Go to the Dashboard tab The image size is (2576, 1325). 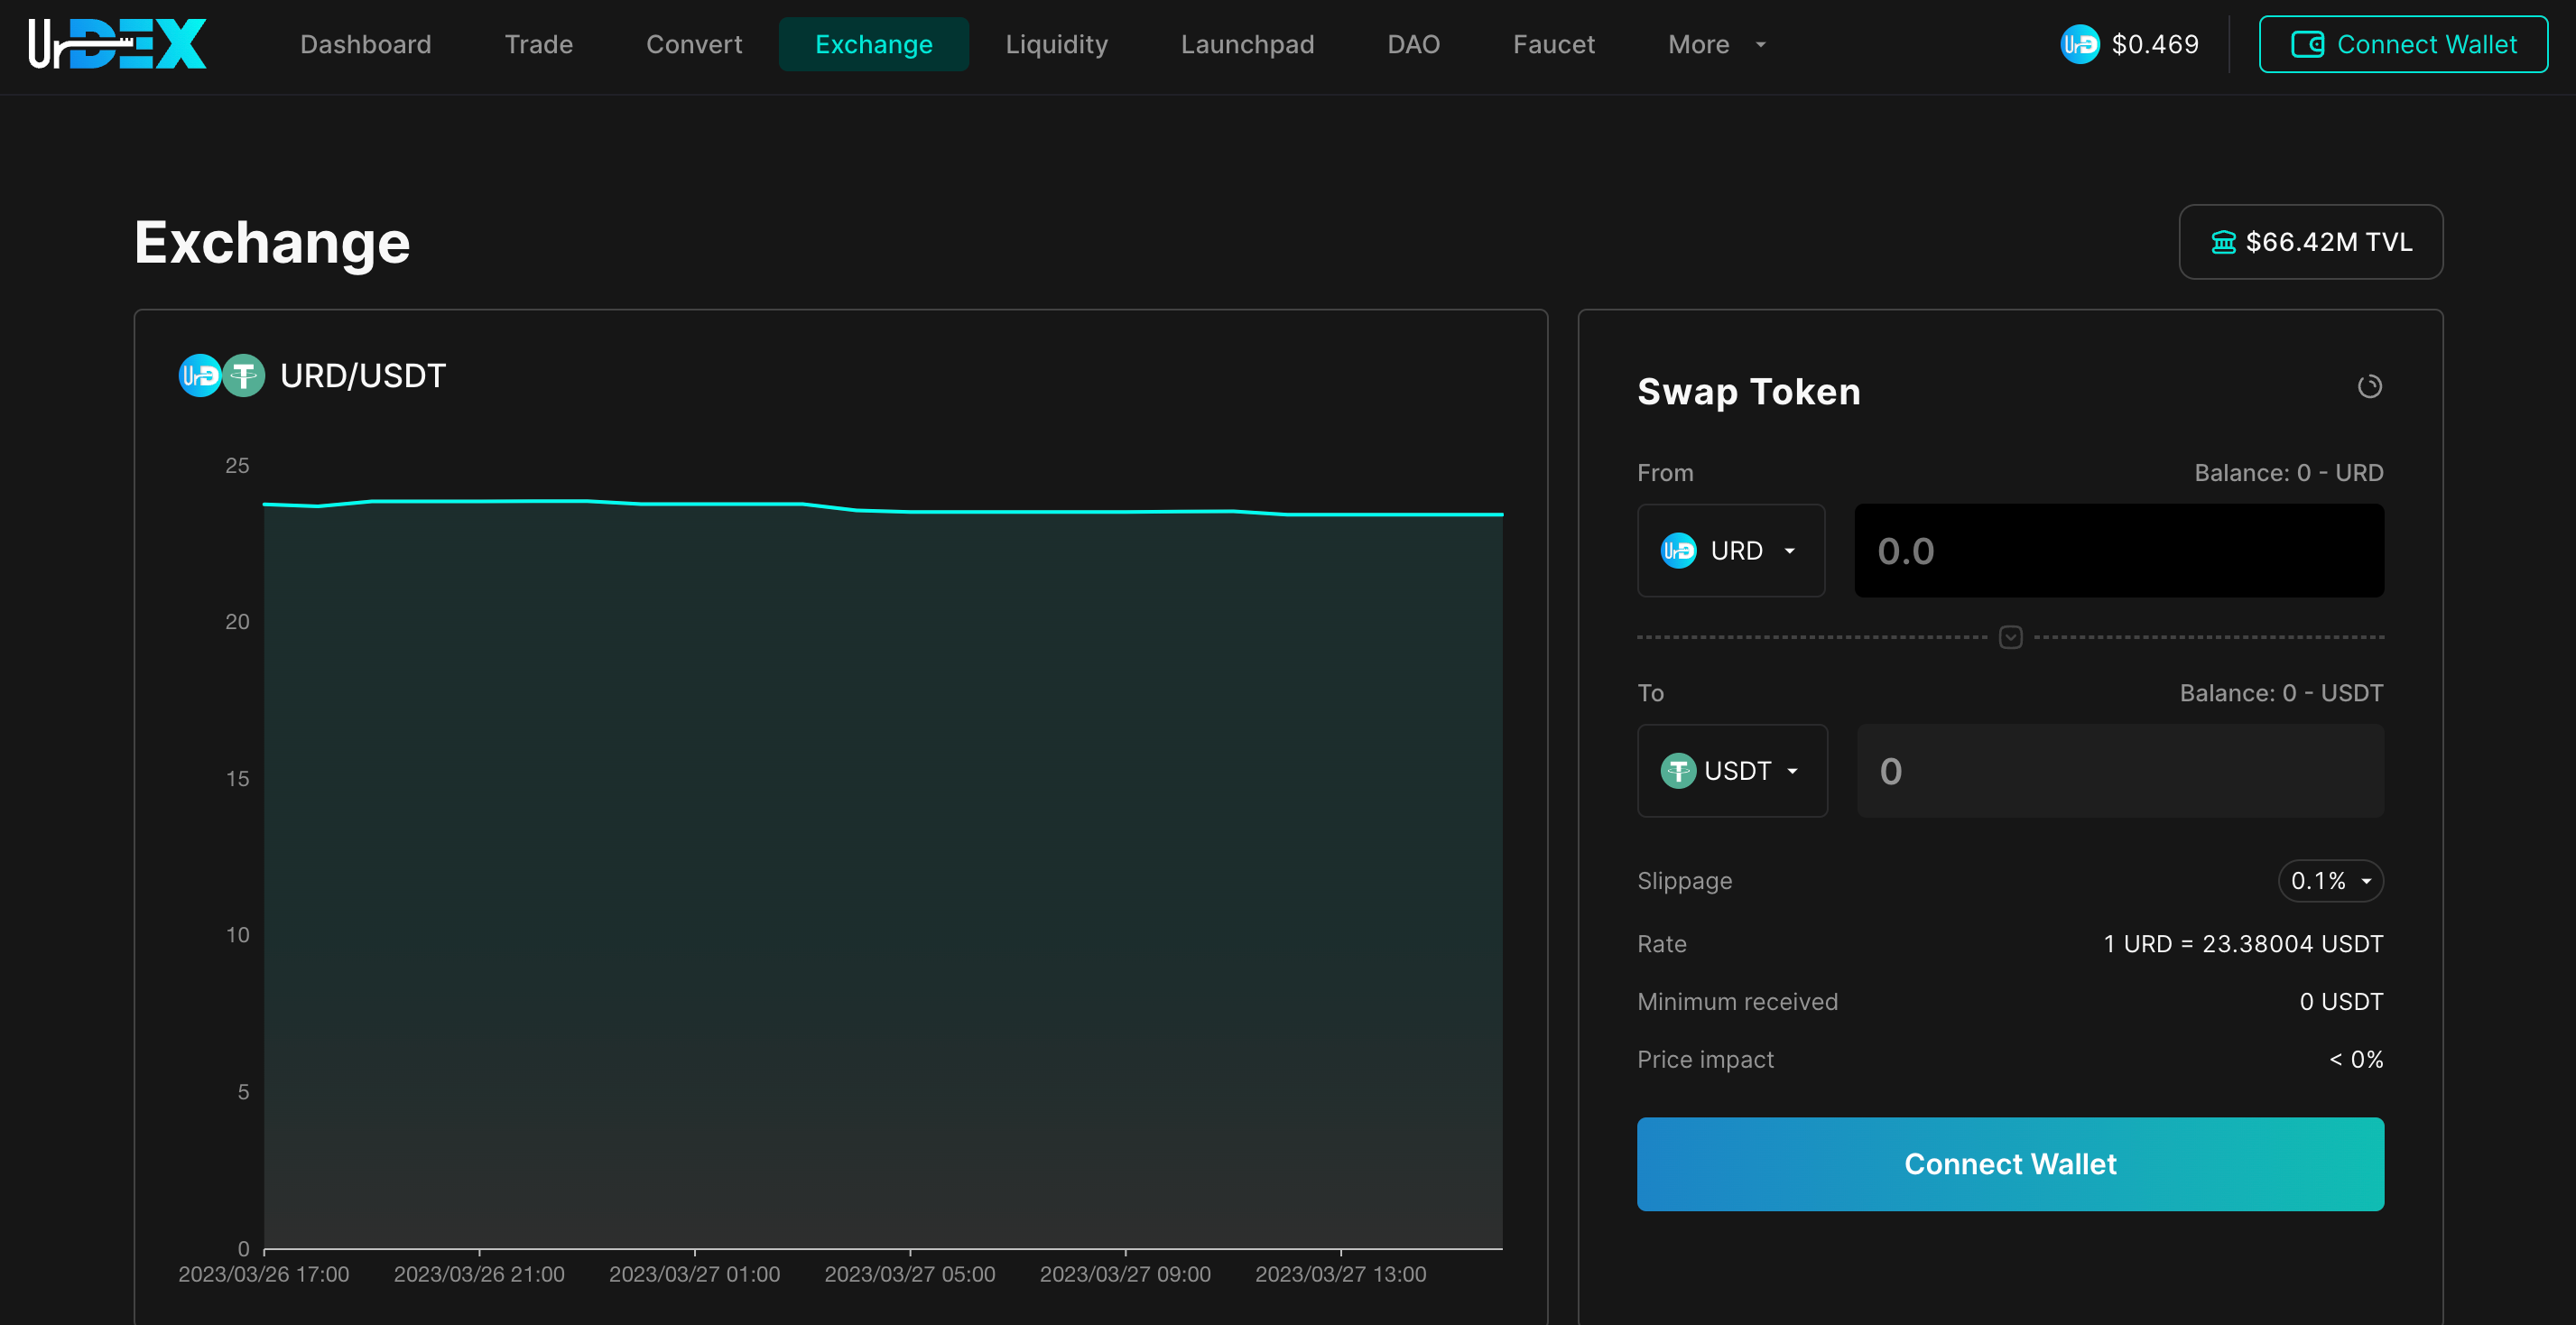coord(365,44)
